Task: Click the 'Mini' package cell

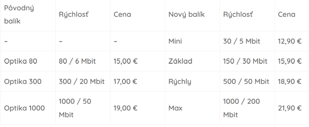Action: (x=175, y=41)
